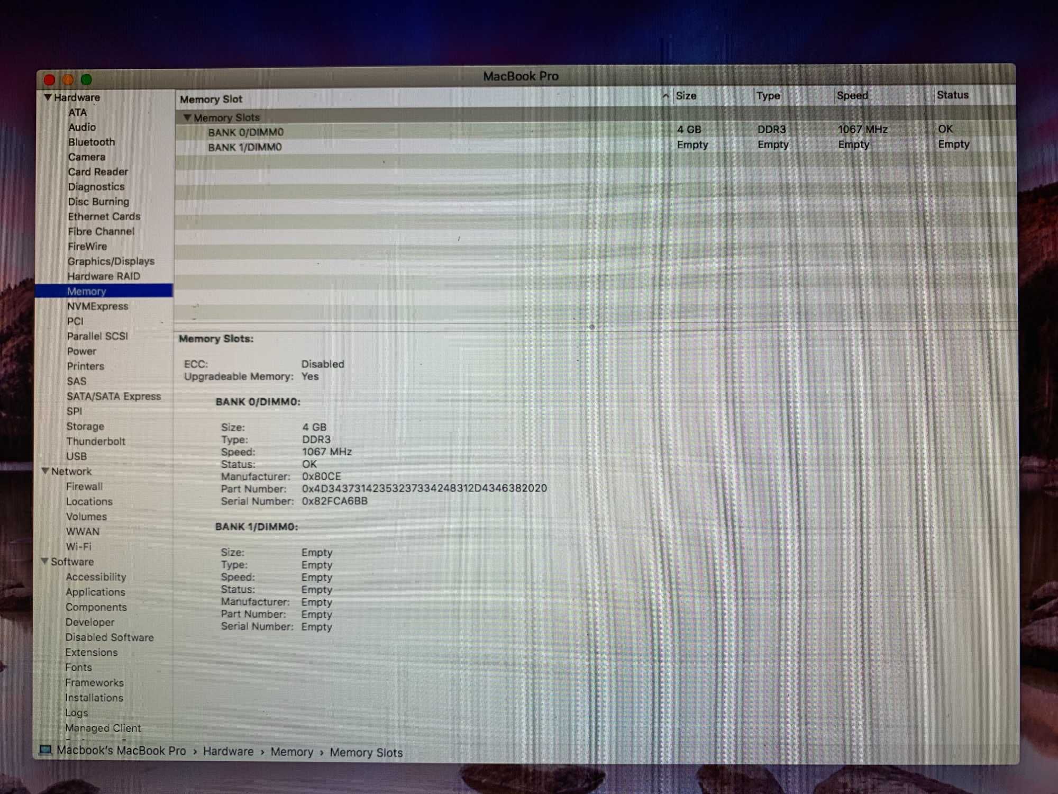Click the Memory Slots group row
This screenshot has height=794, width=1058.
click(595, 116)
